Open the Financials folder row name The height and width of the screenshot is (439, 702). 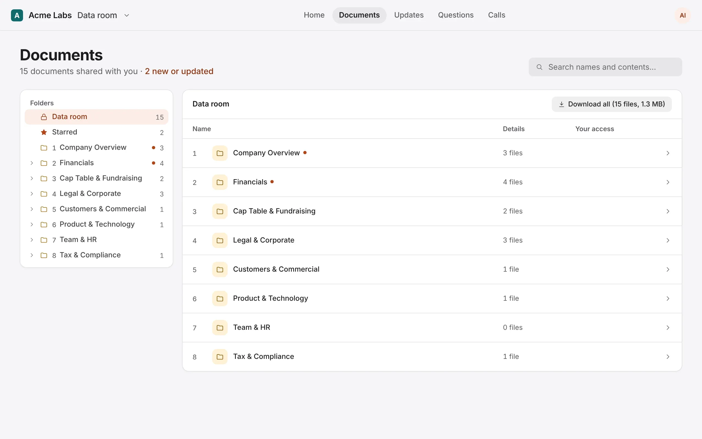click(250, 182)
